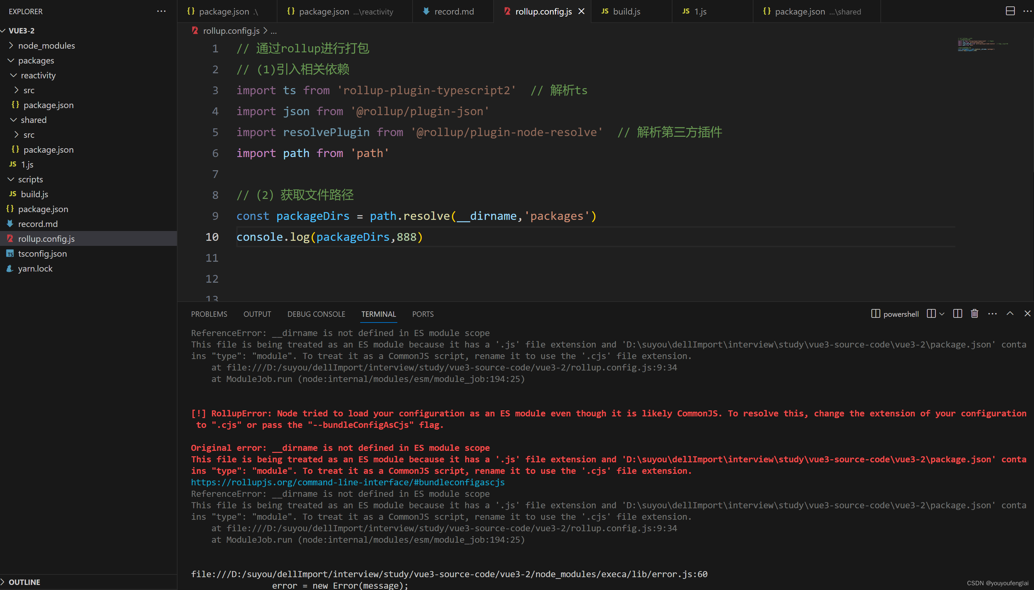
Task: Click rollup.config.js breadcrumb
Action: point(231,30)
